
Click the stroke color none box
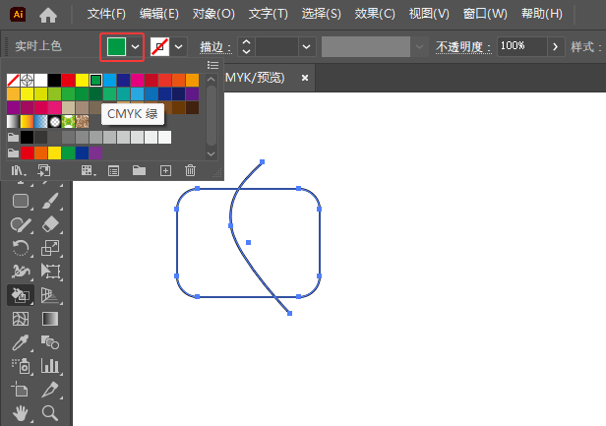(159, 47)
